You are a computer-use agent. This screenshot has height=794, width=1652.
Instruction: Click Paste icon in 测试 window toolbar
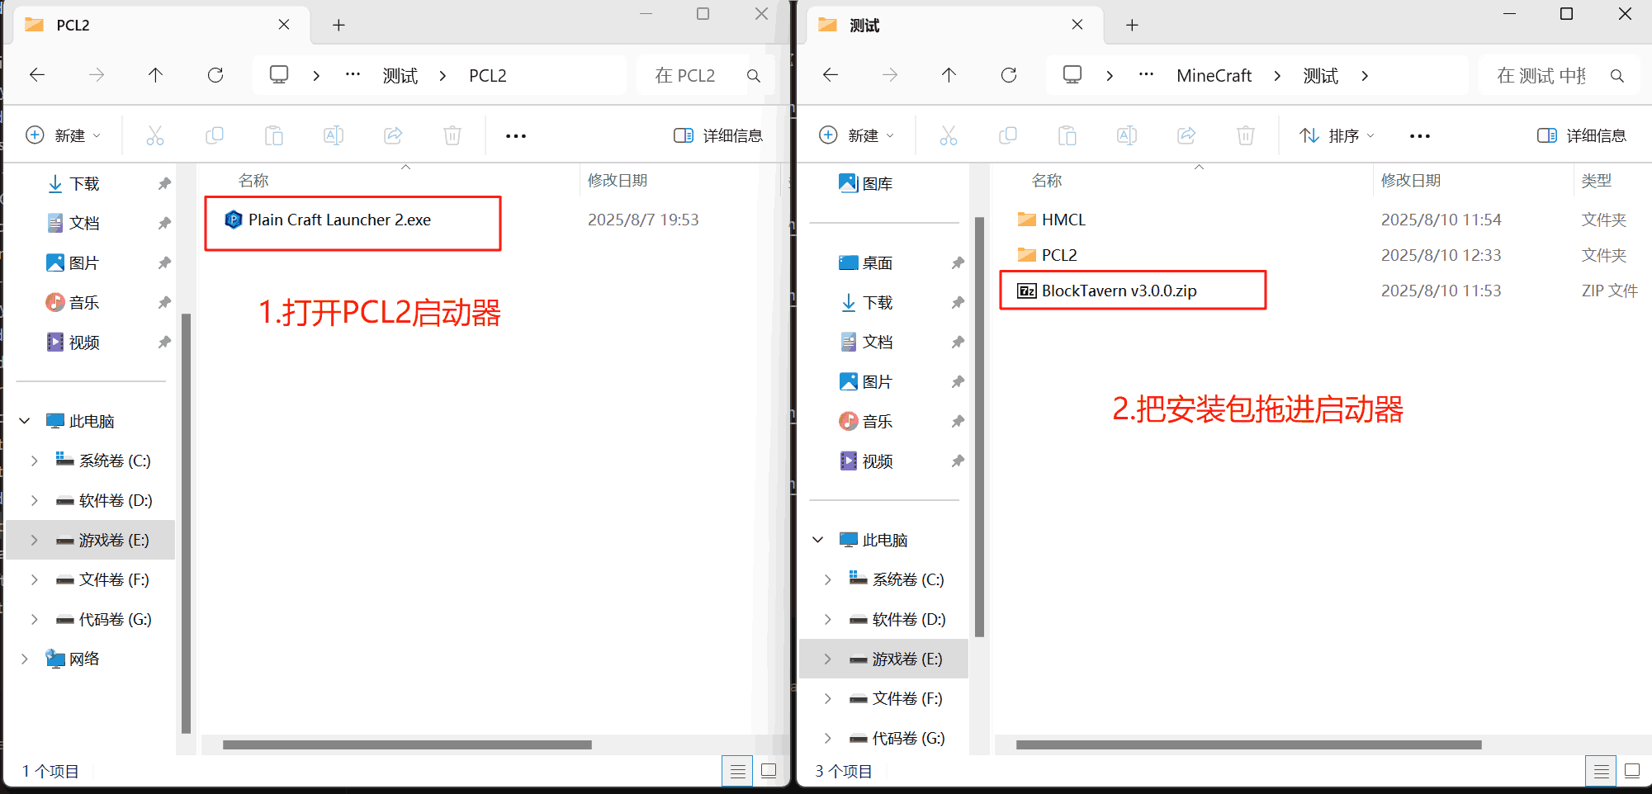click(1067, 135)
